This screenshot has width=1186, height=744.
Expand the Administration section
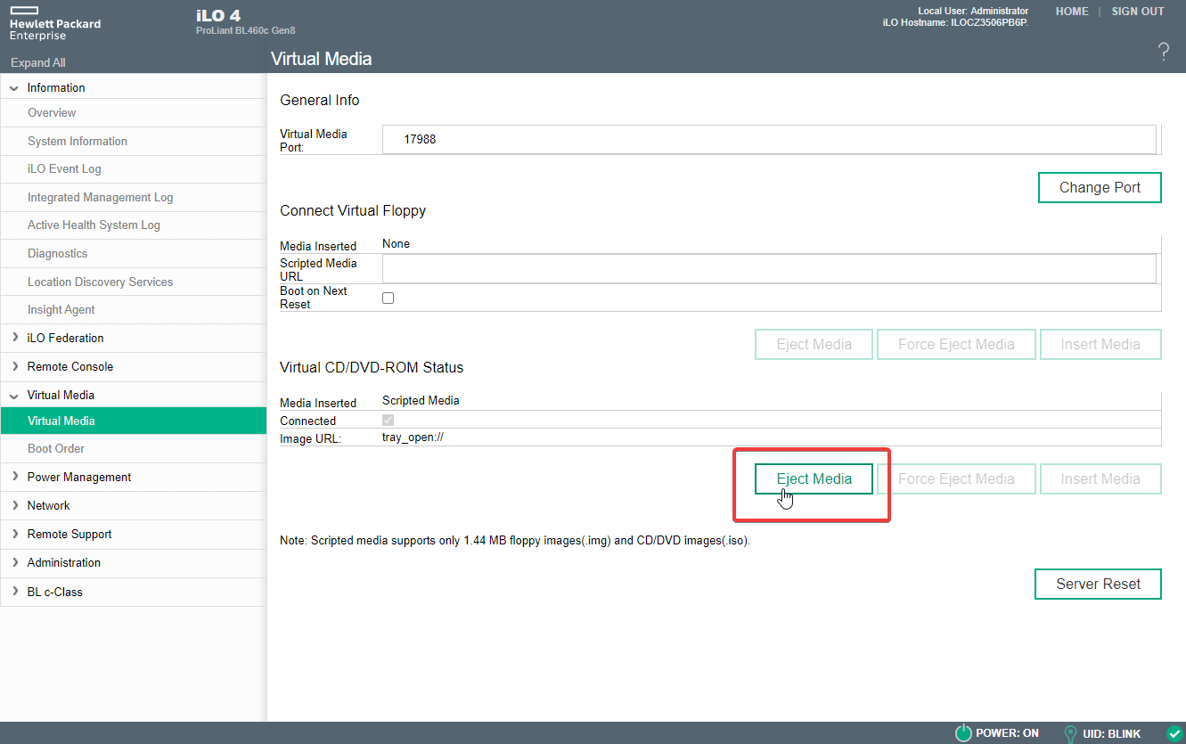14,562
